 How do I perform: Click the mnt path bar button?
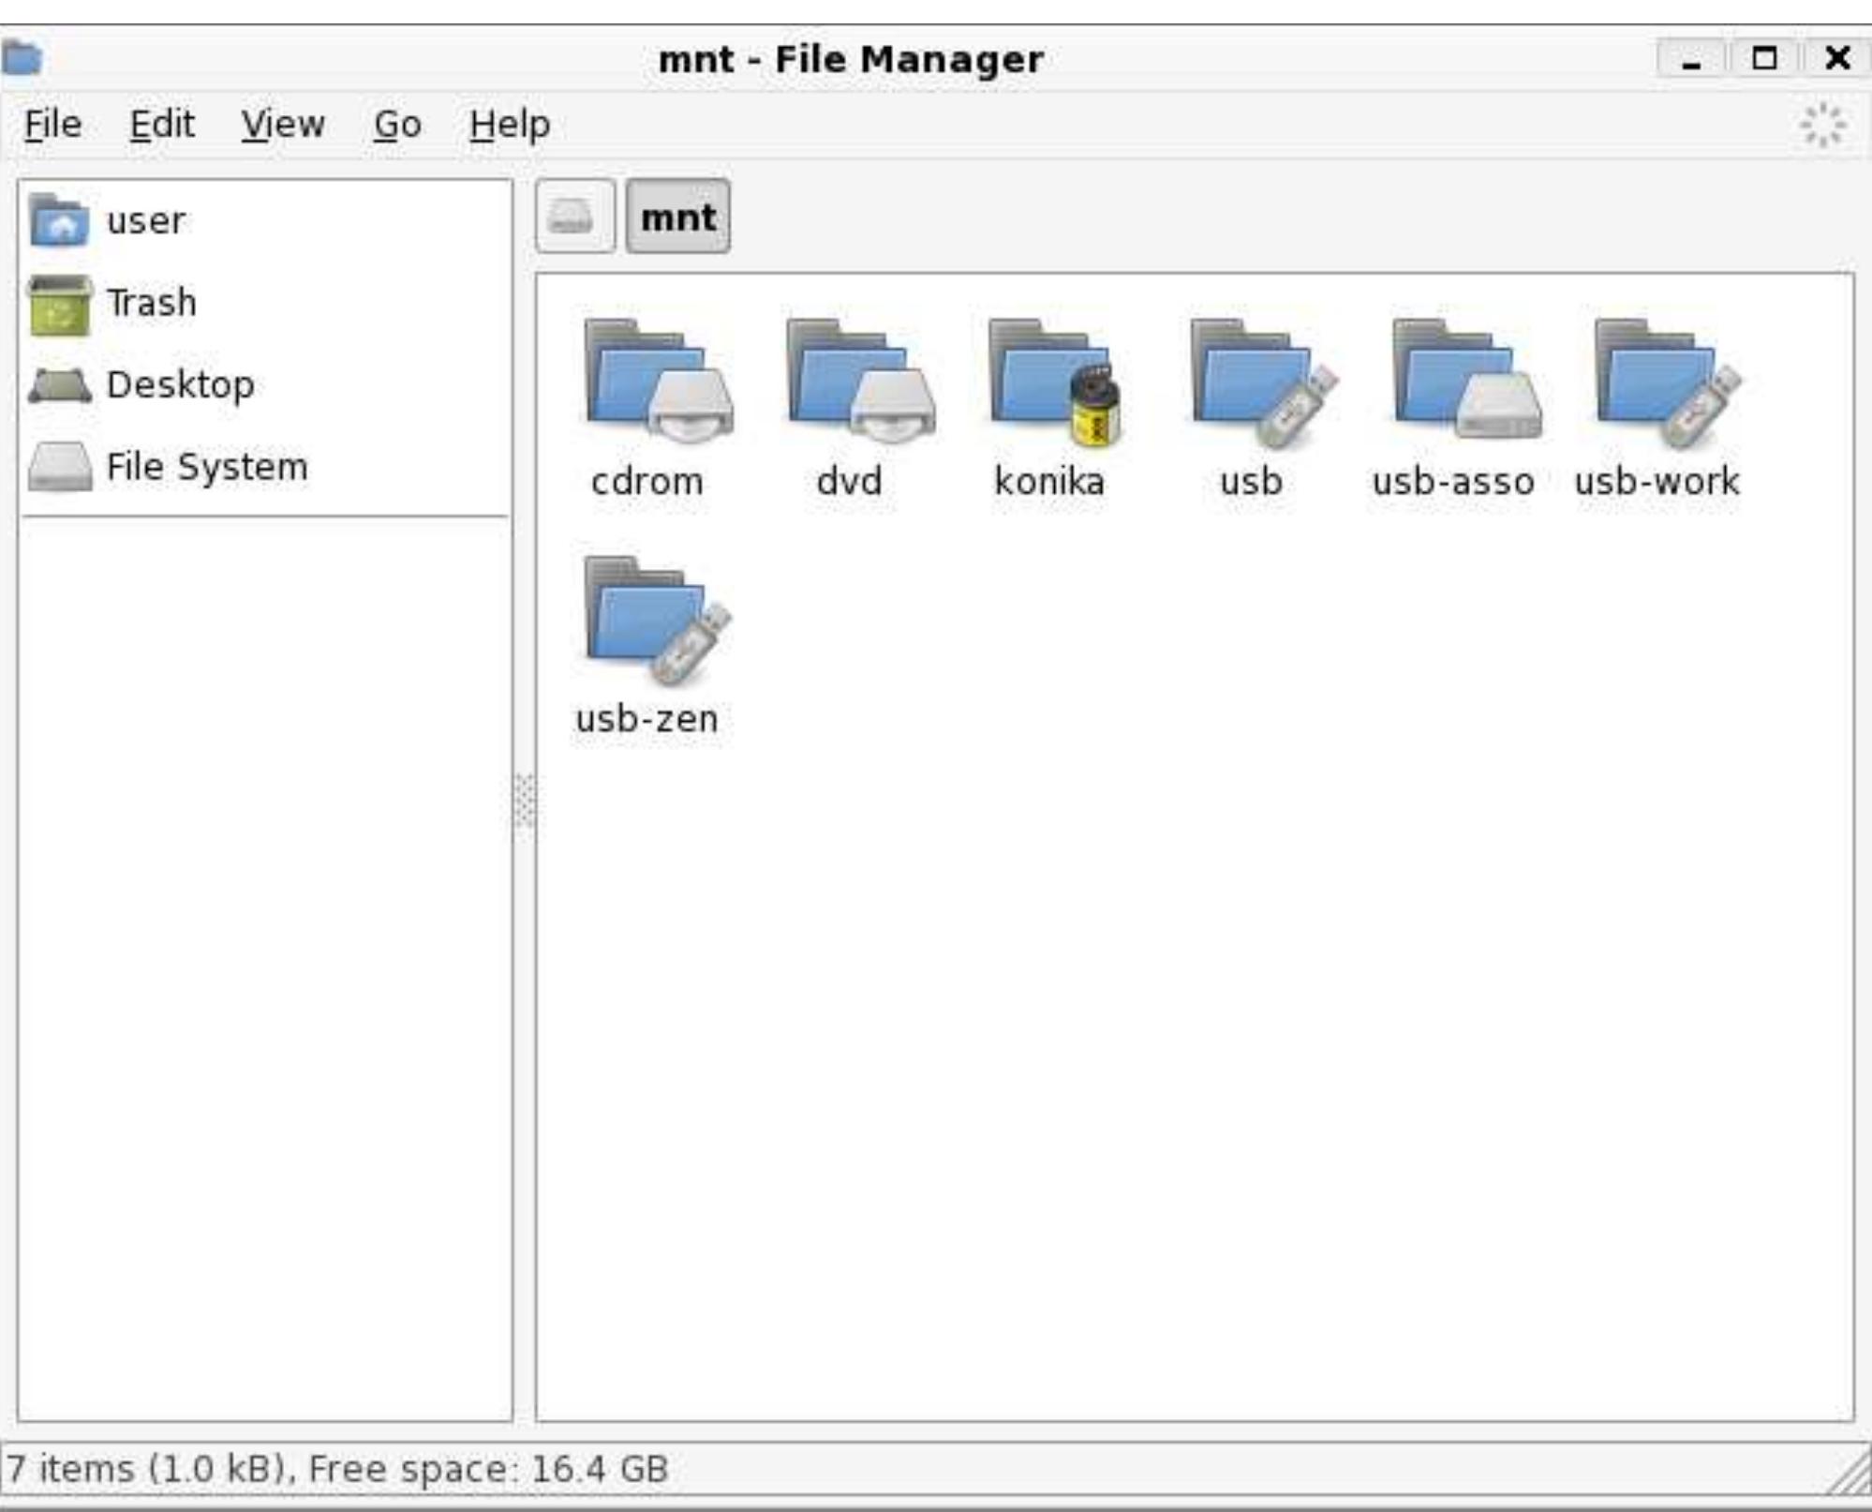coord(677,217)
